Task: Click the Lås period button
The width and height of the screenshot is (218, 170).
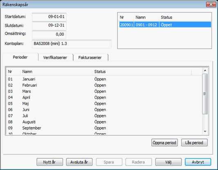Action: [x=194, y=143]
